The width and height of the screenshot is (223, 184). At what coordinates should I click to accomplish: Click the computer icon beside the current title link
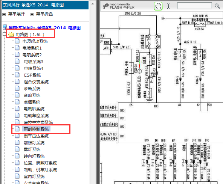[5, 27]
